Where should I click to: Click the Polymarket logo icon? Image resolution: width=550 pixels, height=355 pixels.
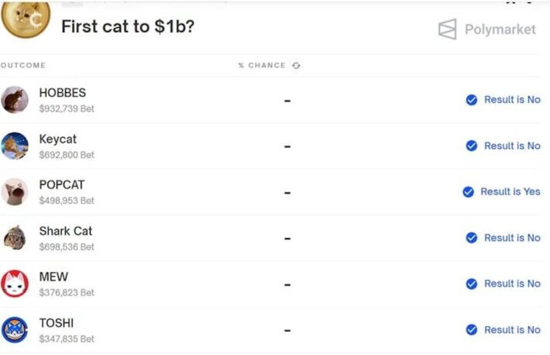point(447,29)
